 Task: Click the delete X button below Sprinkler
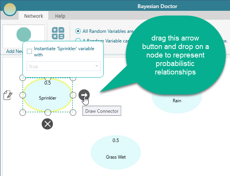[47, 124]
